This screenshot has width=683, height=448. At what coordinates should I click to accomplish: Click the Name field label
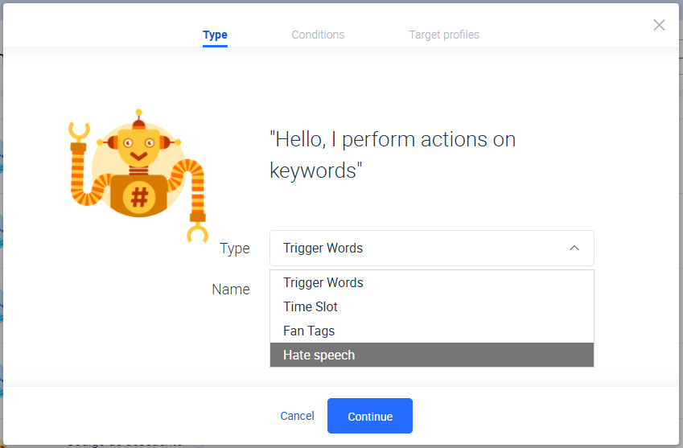(231, 290)
